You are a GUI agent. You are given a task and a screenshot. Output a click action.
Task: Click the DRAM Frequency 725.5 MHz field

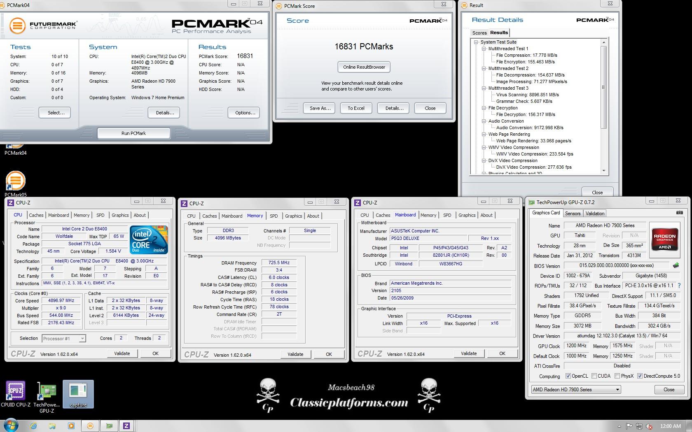(279, 262)
